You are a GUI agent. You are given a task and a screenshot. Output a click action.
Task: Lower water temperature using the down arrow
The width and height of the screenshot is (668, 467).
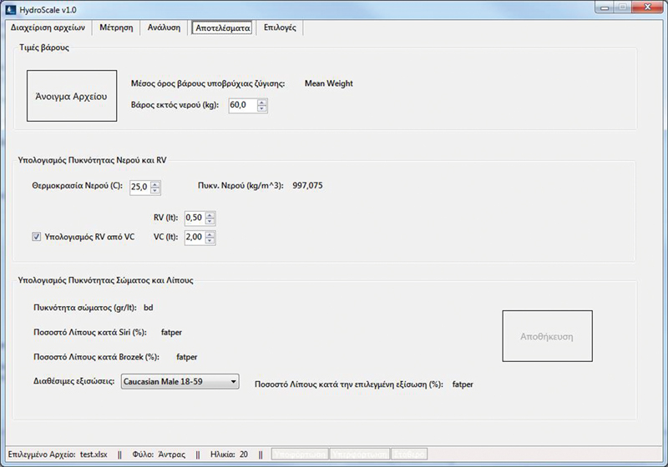pyautogui.click(x=155, y=191)
